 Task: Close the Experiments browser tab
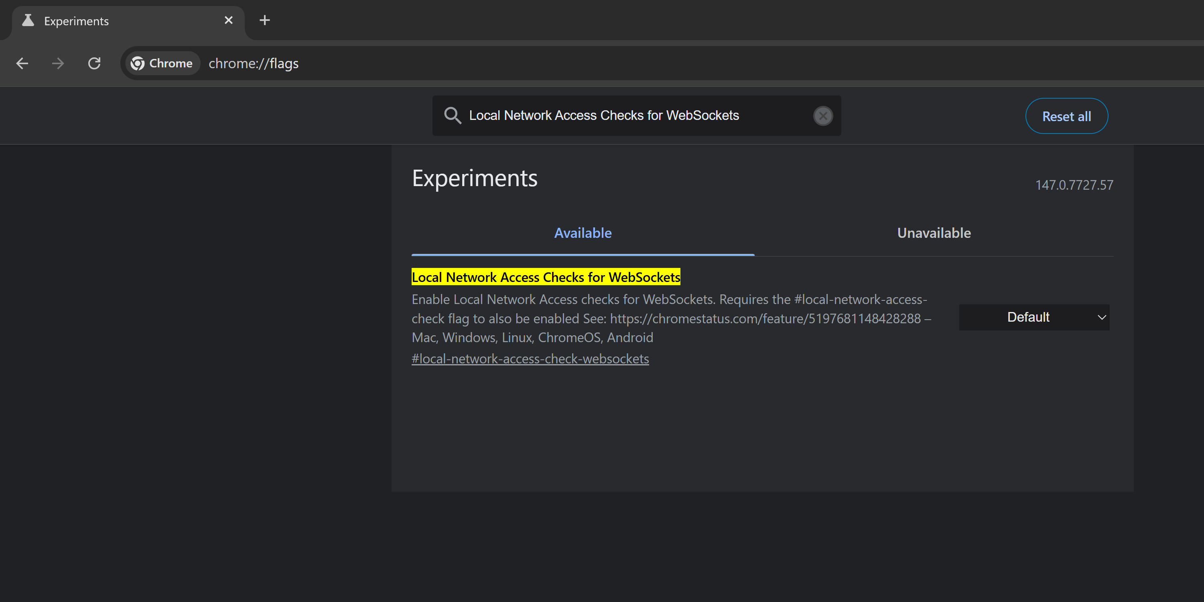(229, 20)
